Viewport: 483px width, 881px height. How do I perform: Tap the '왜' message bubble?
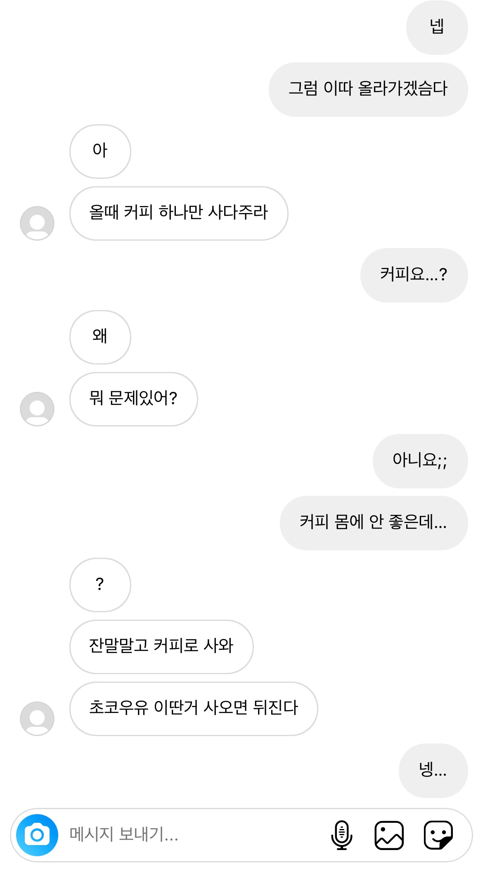pyautogui.click(x=100, y=337)
